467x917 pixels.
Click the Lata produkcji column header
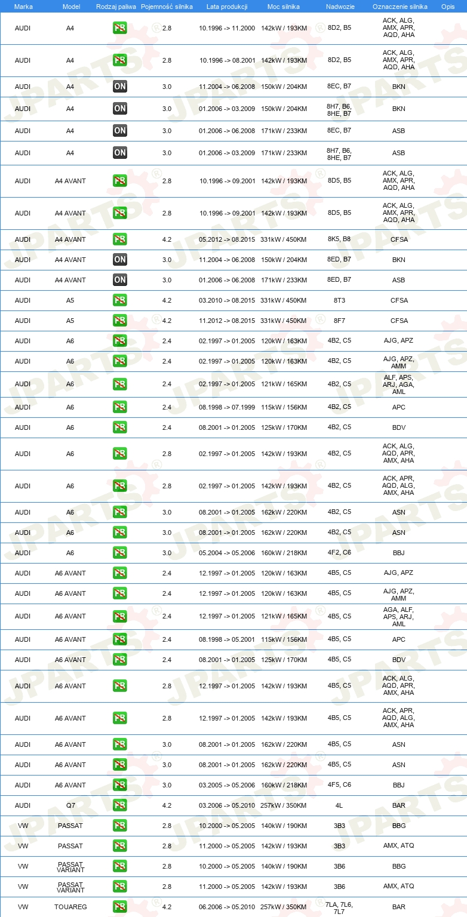click(227, 7)
